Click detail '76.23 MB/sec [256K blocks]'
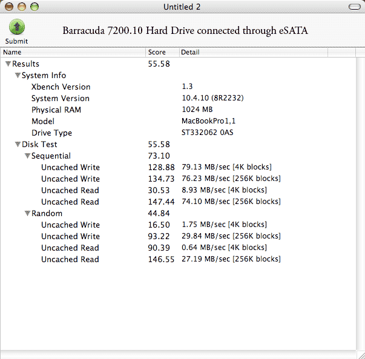 [x=231, y=179]
